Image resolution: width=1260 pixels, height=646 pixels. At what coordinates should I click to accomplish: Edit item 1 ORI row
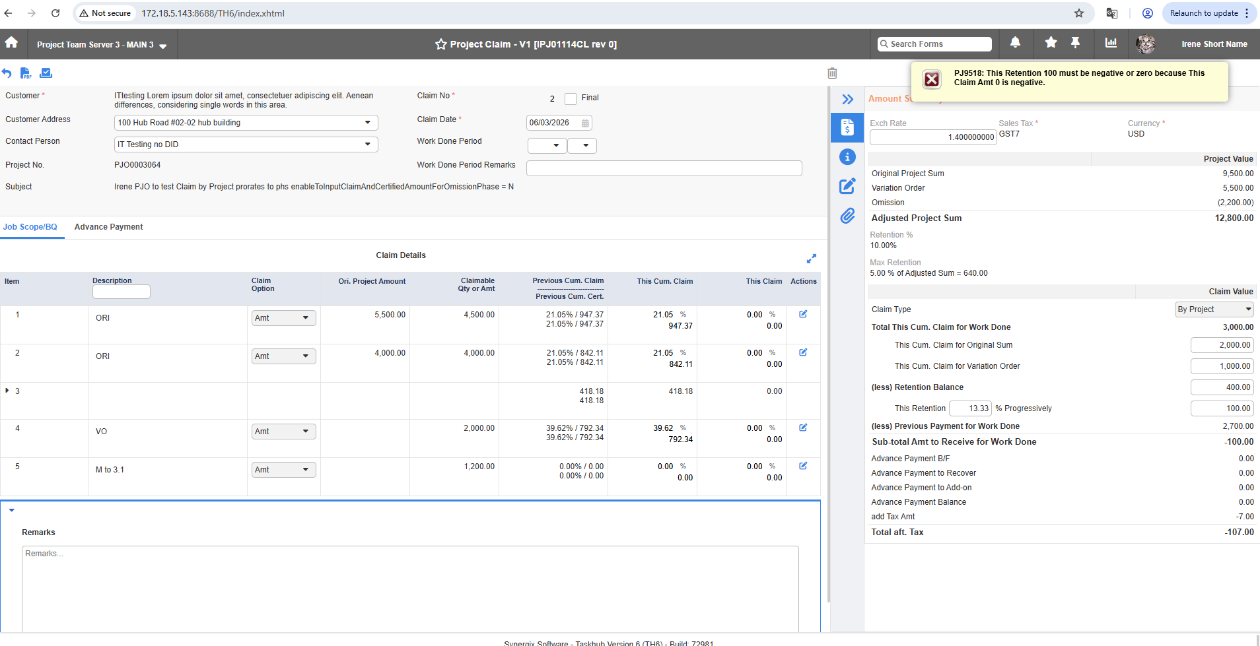pyautogui.click(x=803, y=314)
